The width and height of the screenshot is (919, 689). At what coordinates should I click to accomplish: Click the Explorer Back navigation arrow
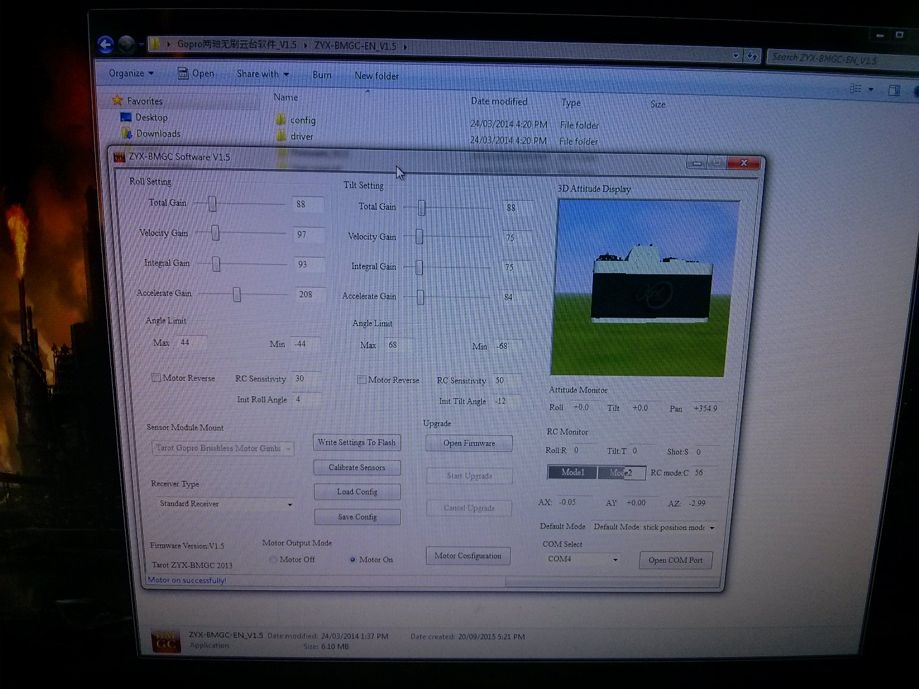pos(105,44)
